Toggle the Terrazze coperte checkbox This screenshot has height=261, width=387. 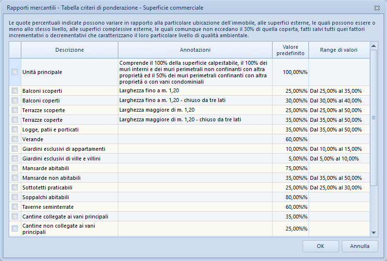pos(15,119)
